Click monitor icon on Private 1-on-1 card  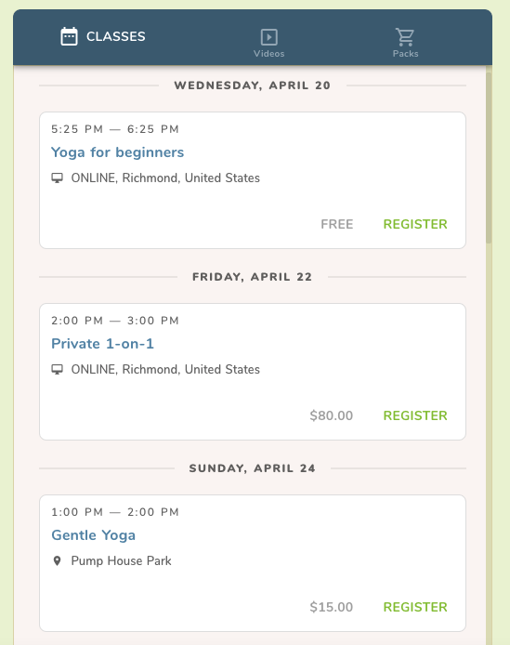58,369
